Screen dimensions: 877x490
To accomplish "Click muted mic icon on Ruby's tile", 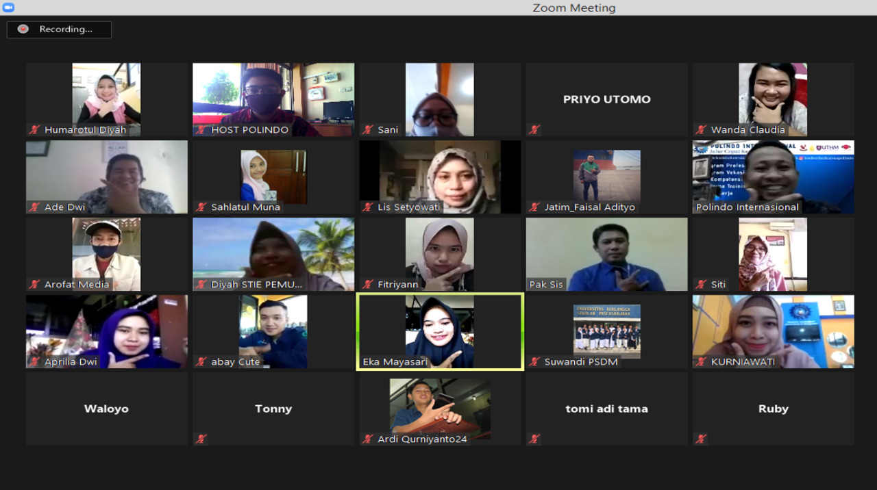I will (701, 439).
